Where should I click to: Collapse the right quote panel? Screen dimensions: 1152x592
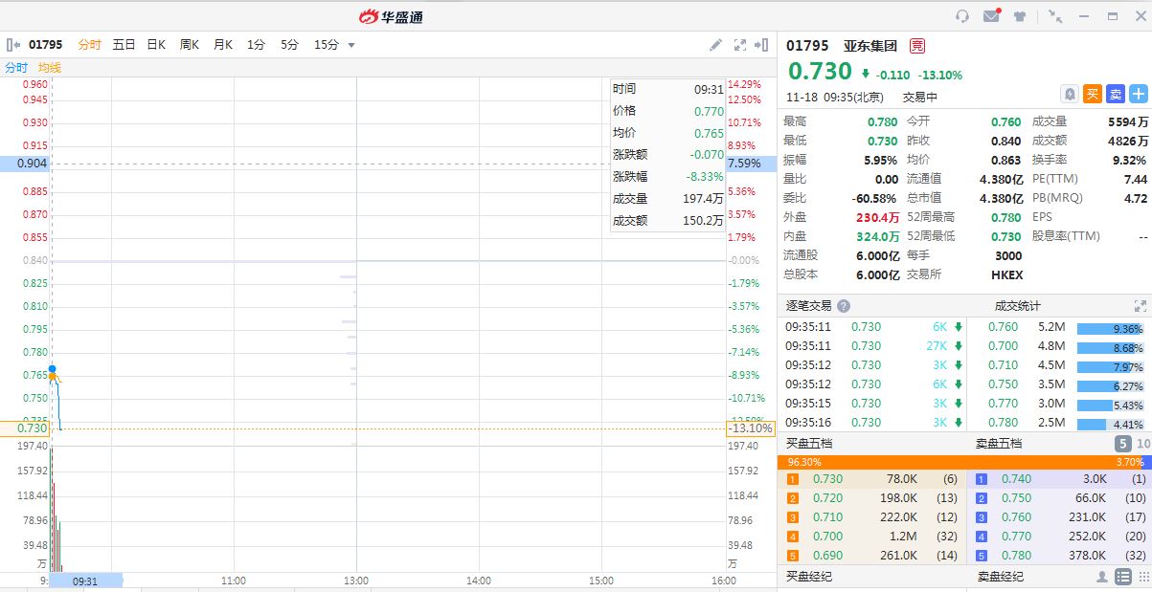(762, 45)
